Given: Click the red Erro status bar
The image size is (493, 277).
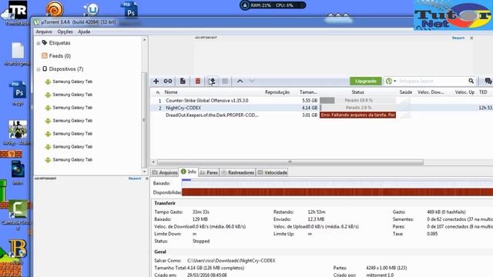Looking at the screenshot, I should (357, 115).
